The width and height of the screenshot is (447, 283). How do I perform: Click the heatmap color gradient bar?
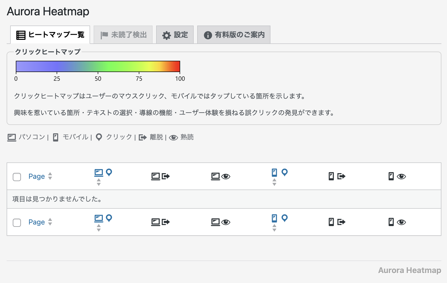coord(98,66)
